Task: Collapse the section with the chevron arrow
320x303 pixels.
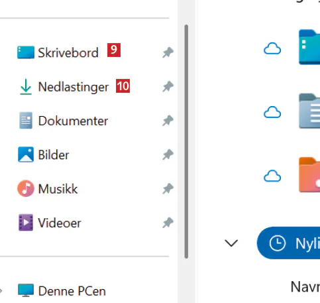Action: 231,243
